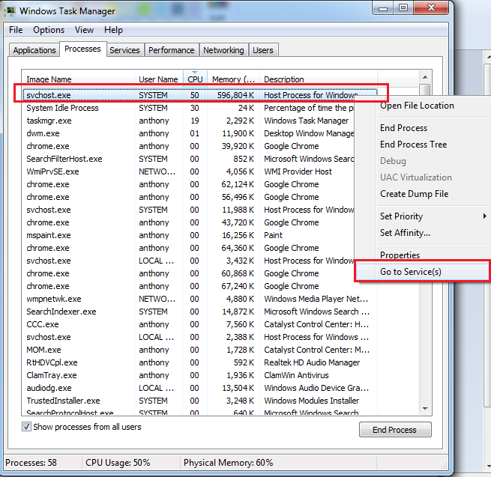Open the Help menu
This screenshot has width=491, height=477.
pos(113,30)
